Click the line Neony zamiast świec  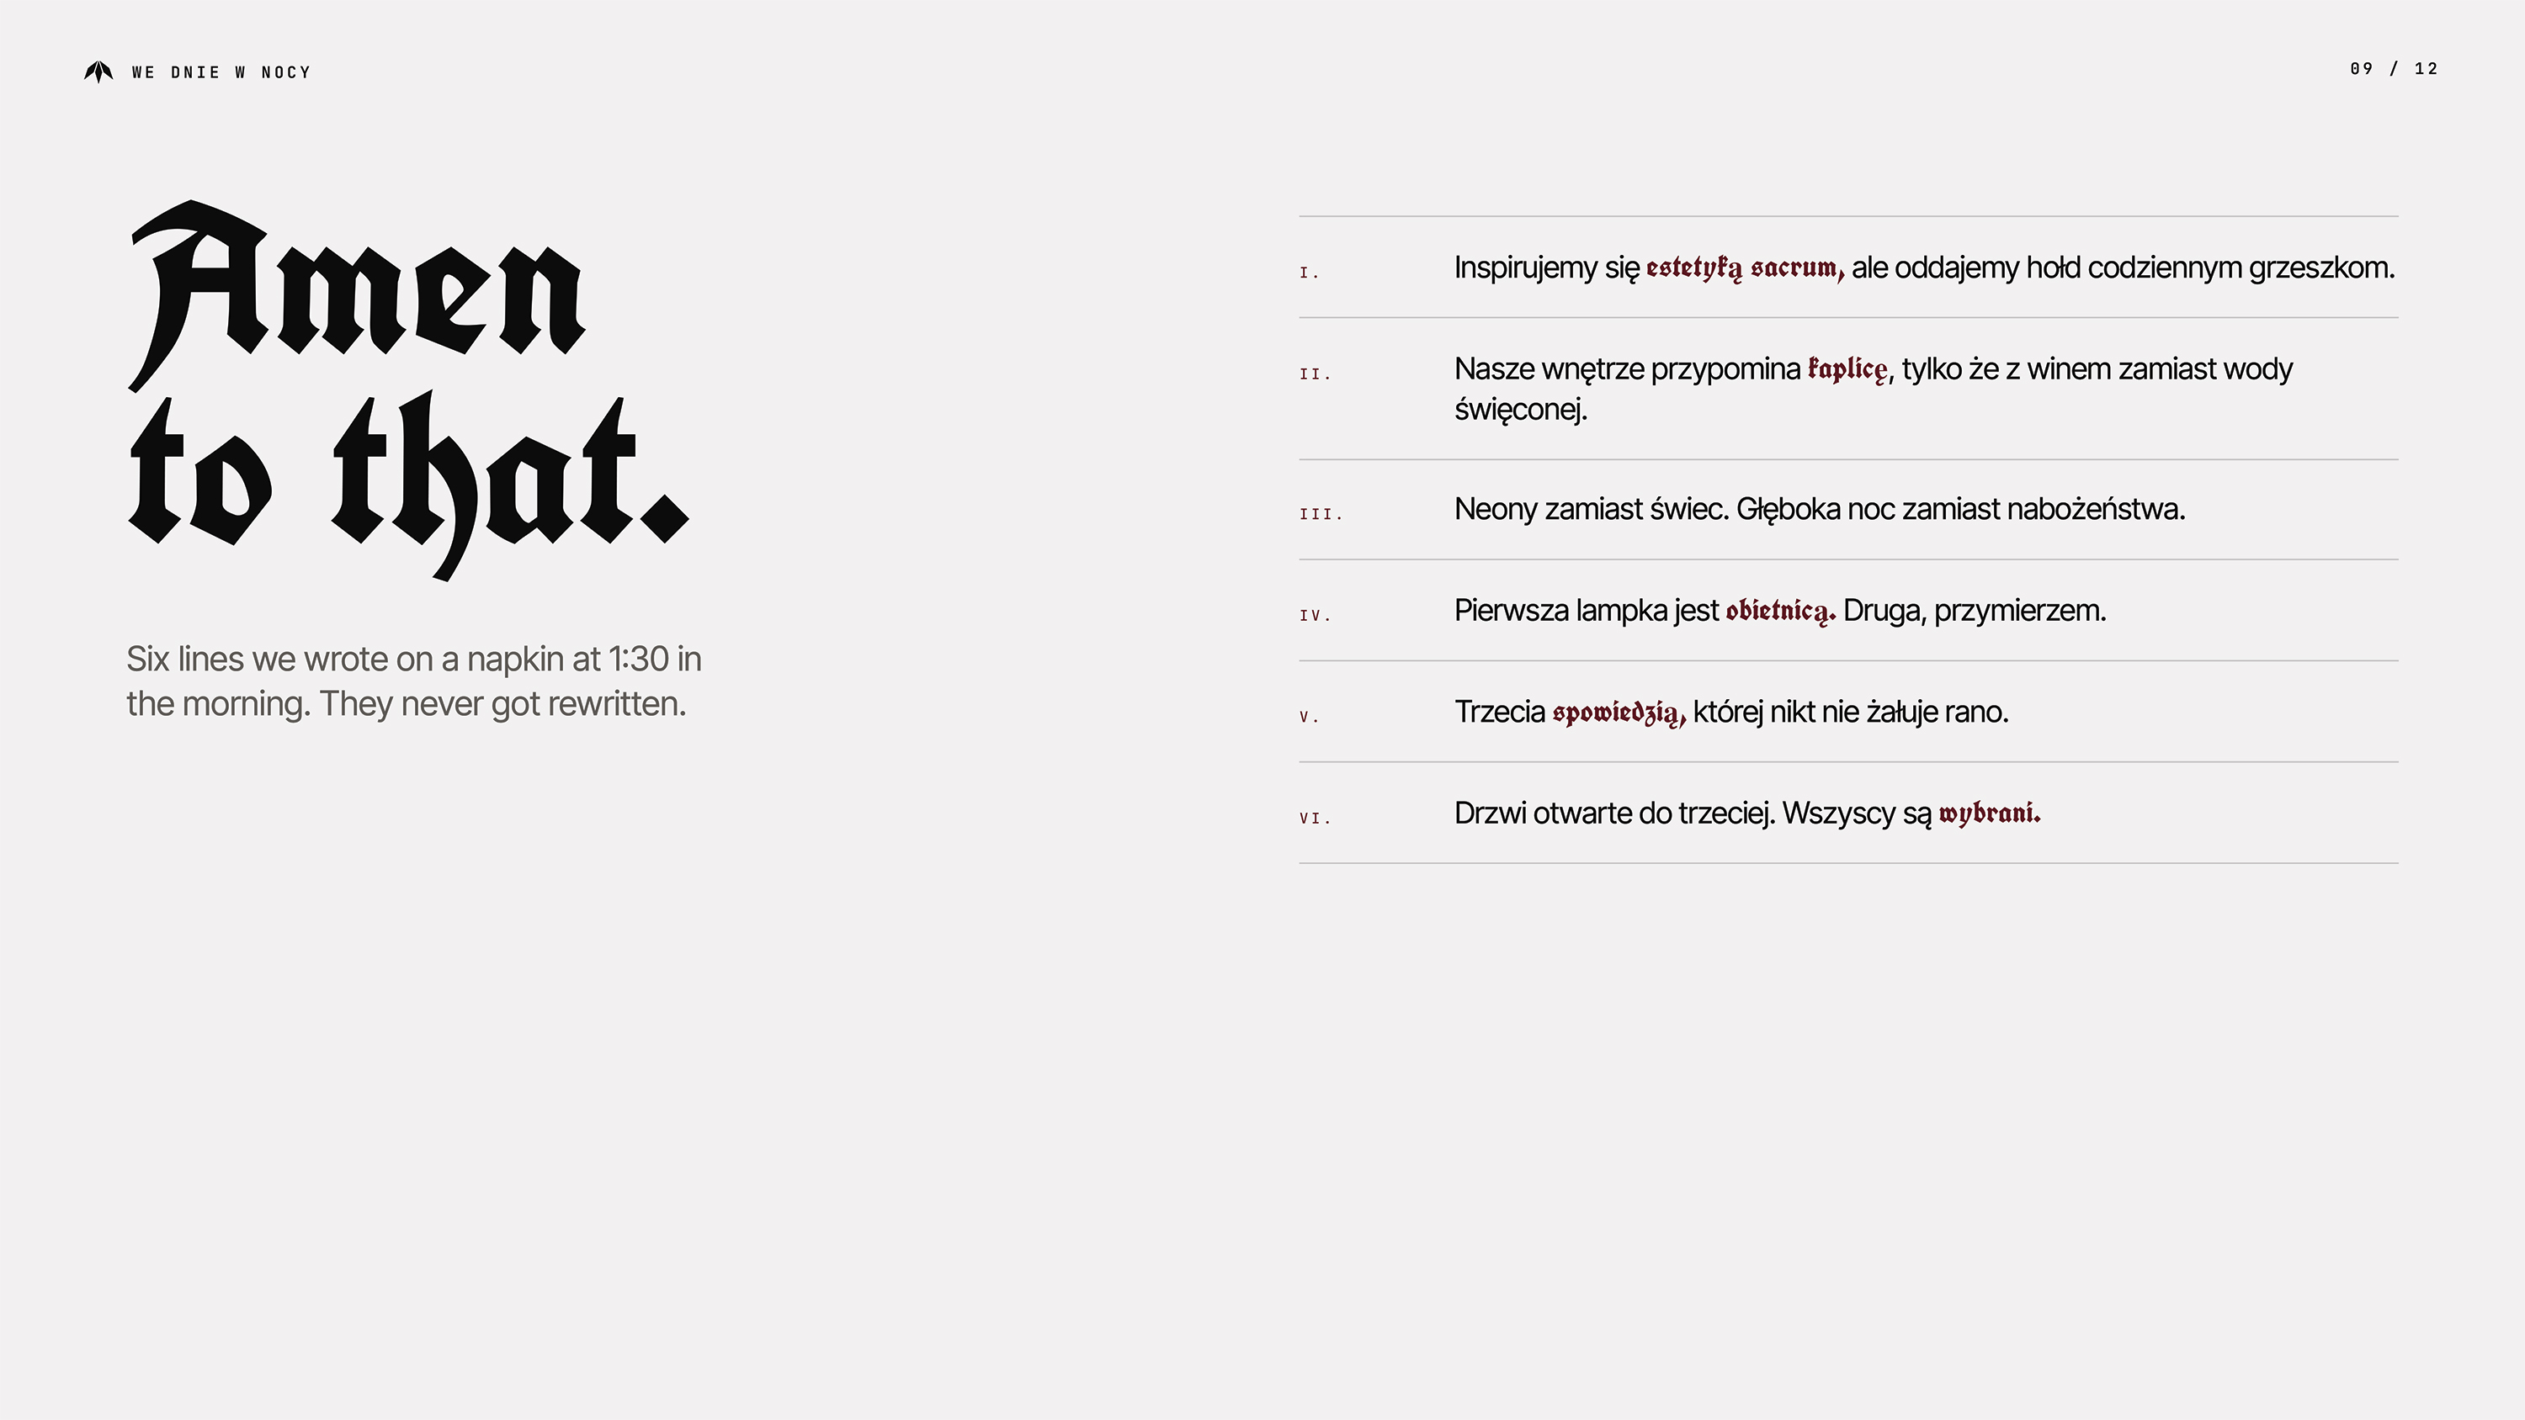pos(1591,510)
